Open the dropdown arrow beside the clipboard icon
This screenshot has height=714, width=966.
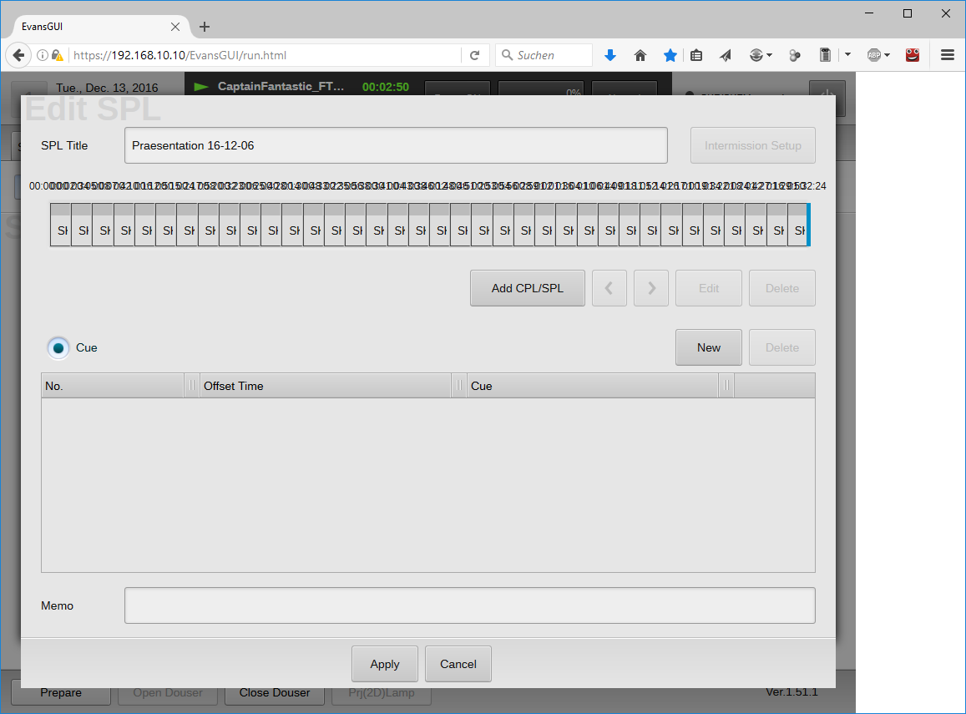click(847, 55)
